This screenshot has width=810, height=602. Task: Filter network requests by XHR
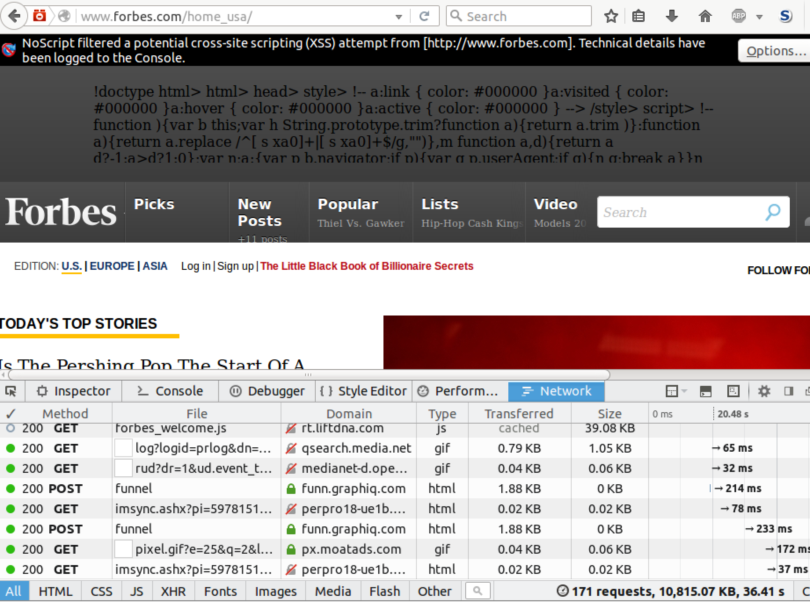(173, 591)
